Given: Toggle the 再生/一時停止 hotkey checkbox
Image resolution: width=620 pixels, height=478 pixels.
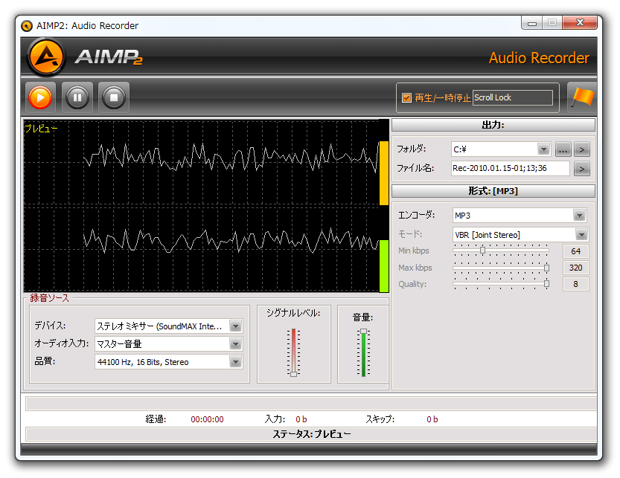Looking at the screenshot, I should (406, 97).
